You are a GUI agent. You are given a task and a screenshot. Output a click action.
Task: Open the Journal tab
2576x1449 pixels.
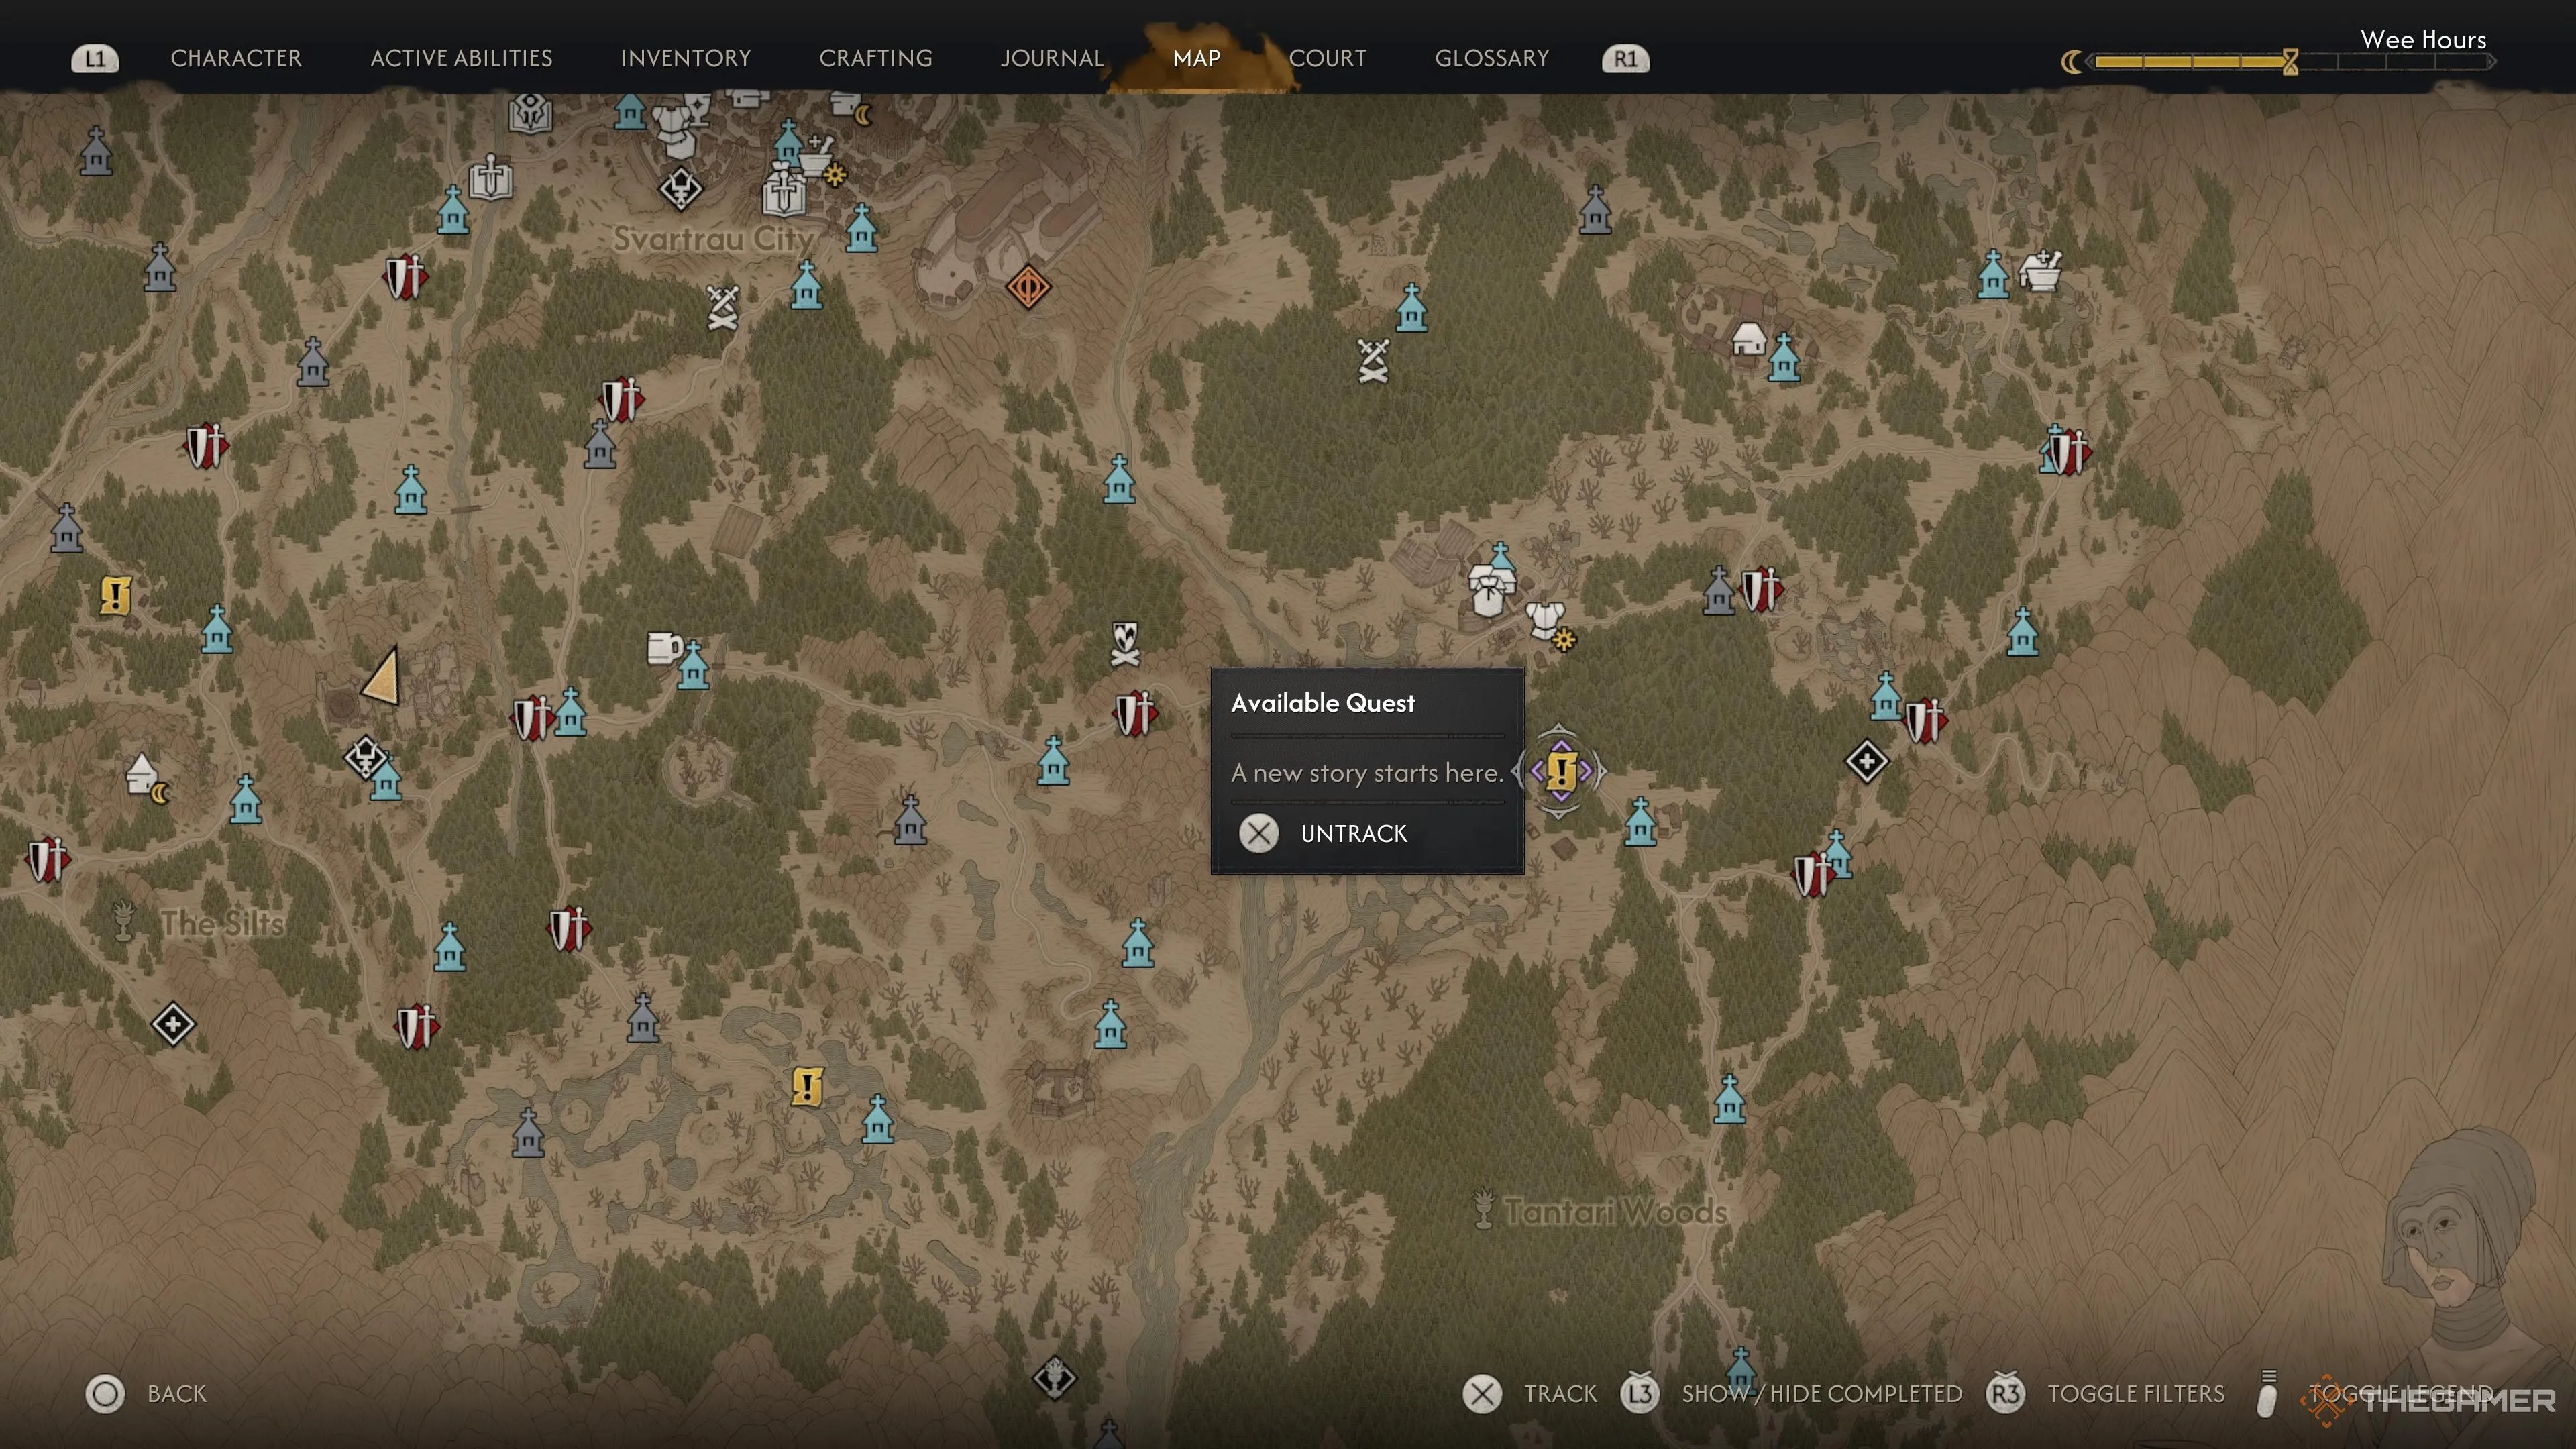pos(1052,58)
